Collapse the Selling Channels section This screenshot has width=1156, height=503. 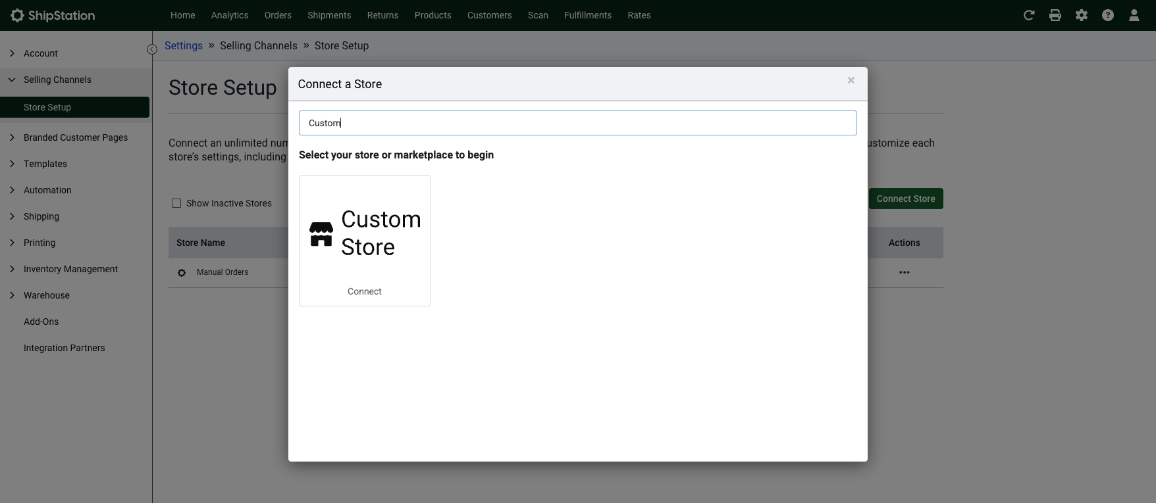57,80
